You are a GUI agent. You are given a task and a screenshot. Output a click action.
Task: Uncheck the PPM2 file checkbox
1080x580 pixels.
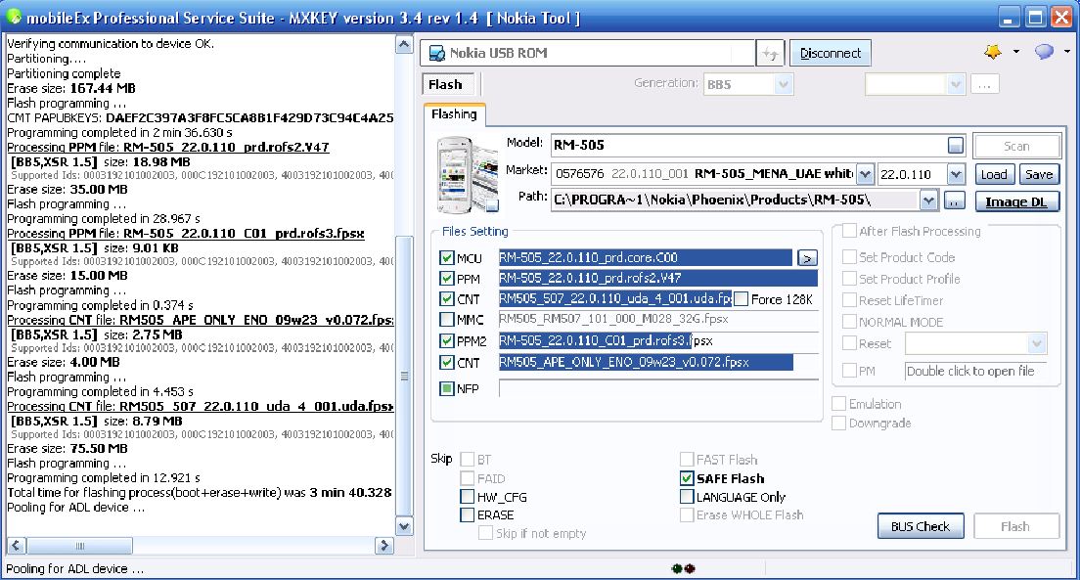446,341
